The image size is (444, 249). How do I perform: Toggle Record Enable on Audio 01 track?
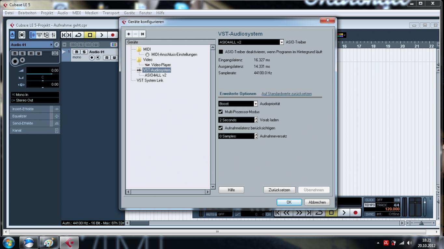pos(92,57)
